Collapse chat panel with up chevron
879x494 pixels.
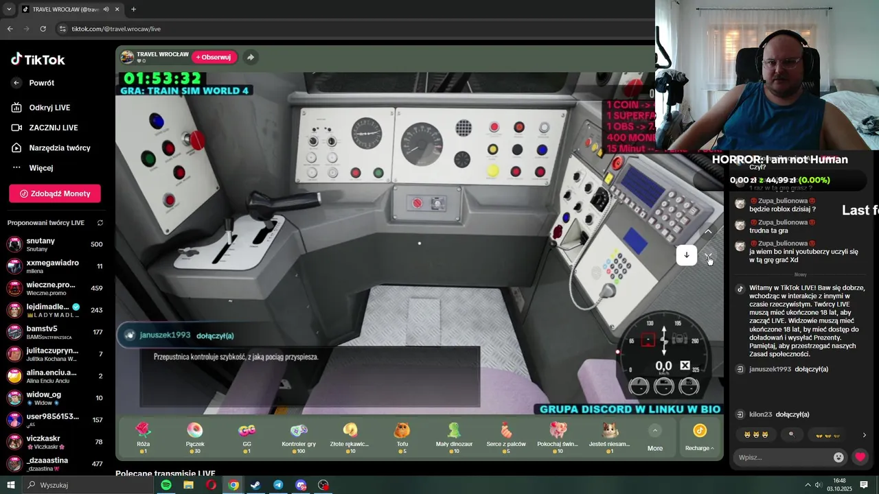coord(708,232)
